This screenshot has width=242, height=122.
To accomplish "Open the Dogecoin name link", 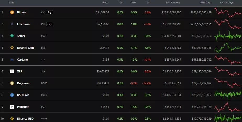I will pos(23,83).
